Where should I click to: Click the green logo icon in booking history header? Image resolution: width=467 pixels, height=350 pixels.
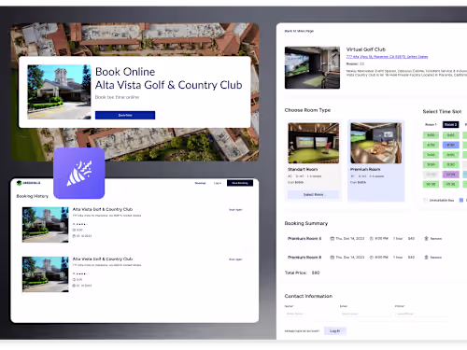coord(19,183)
